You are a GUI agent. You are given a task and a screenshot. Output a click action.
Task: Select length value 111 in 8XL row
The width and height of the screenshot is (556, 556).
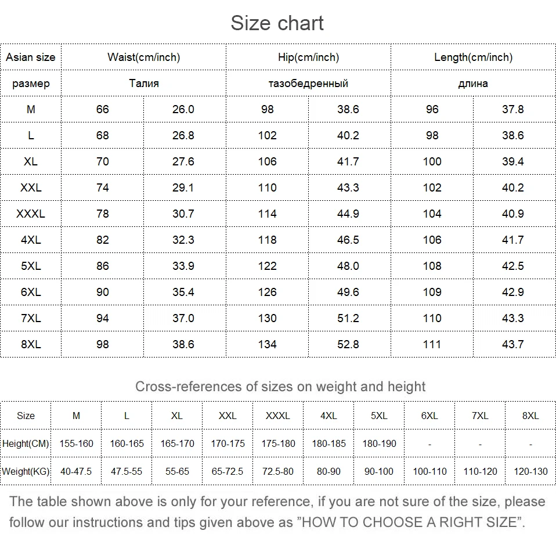click(x=432, y=344)
